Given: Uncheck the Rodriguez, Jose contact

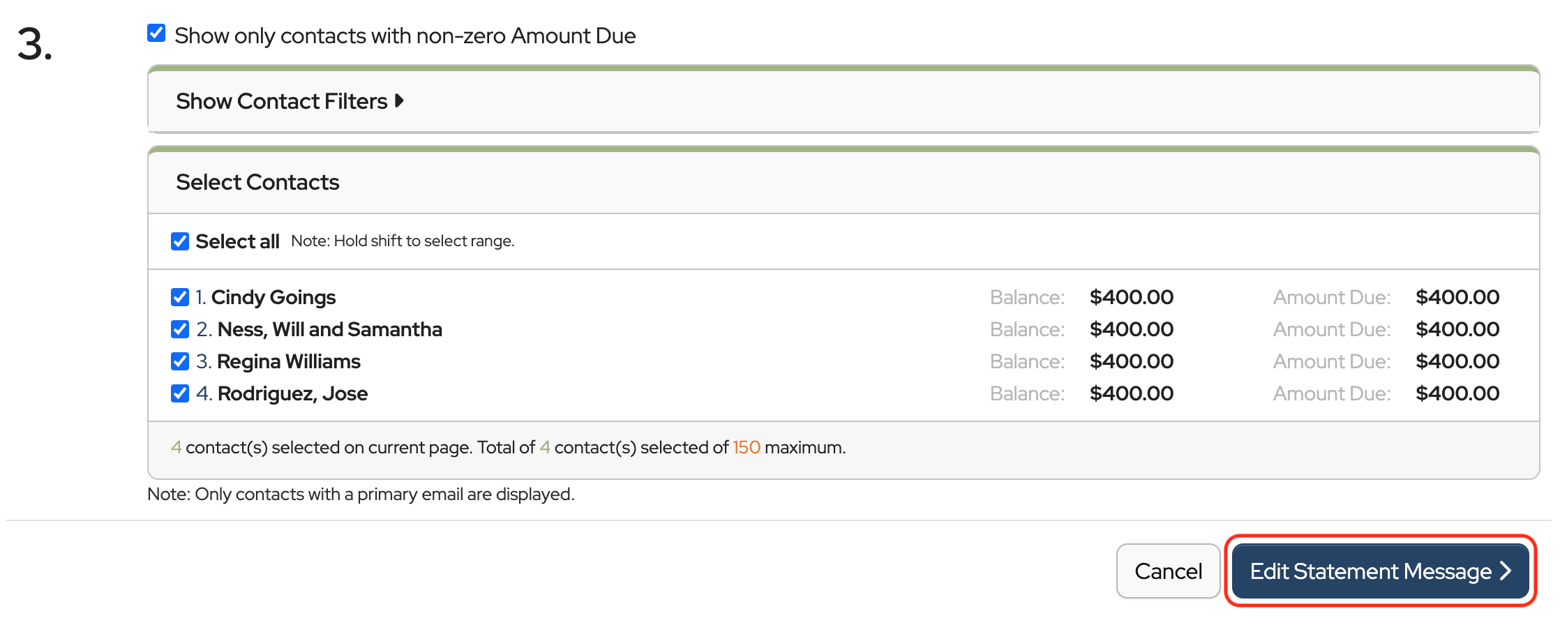Looking at the screenshot, I should (180, 393).
